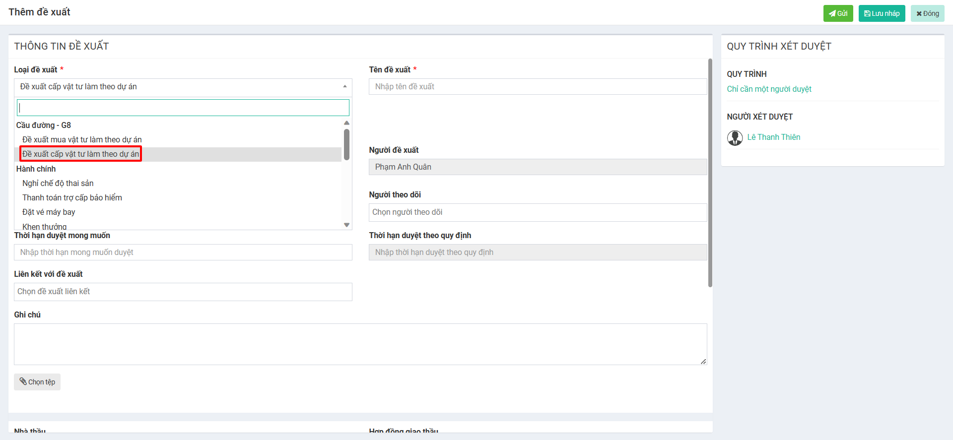The width and height of the screenshot is (953, 440).
Task: Click the paperclip Chọn tệp button
Action: (x=37, y=382)
